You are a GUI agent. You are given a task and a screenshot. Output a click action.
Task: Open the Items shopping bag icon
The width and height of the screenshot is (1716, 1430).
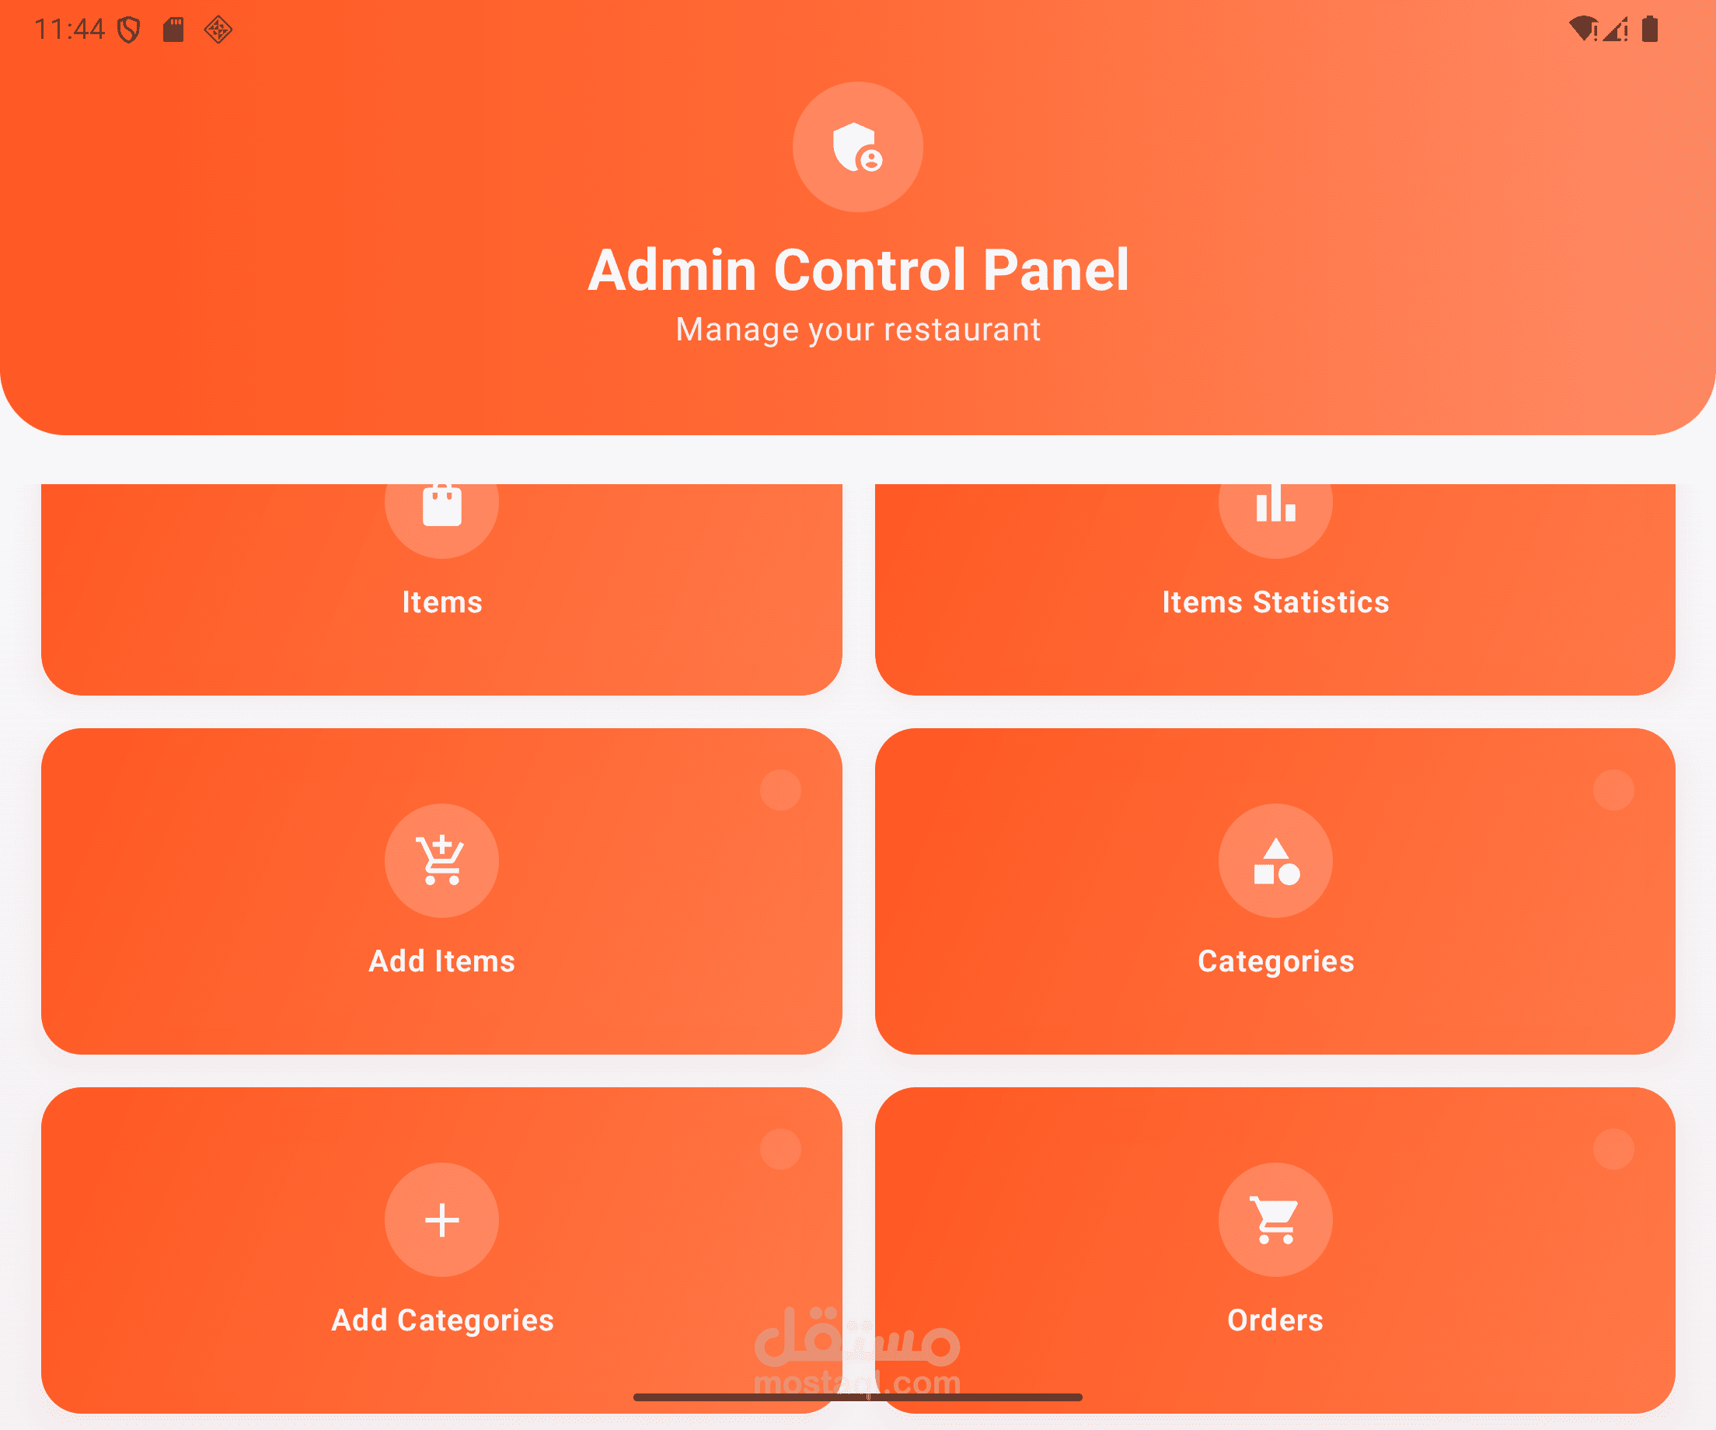pyautogui.click(x=442, y=505)
